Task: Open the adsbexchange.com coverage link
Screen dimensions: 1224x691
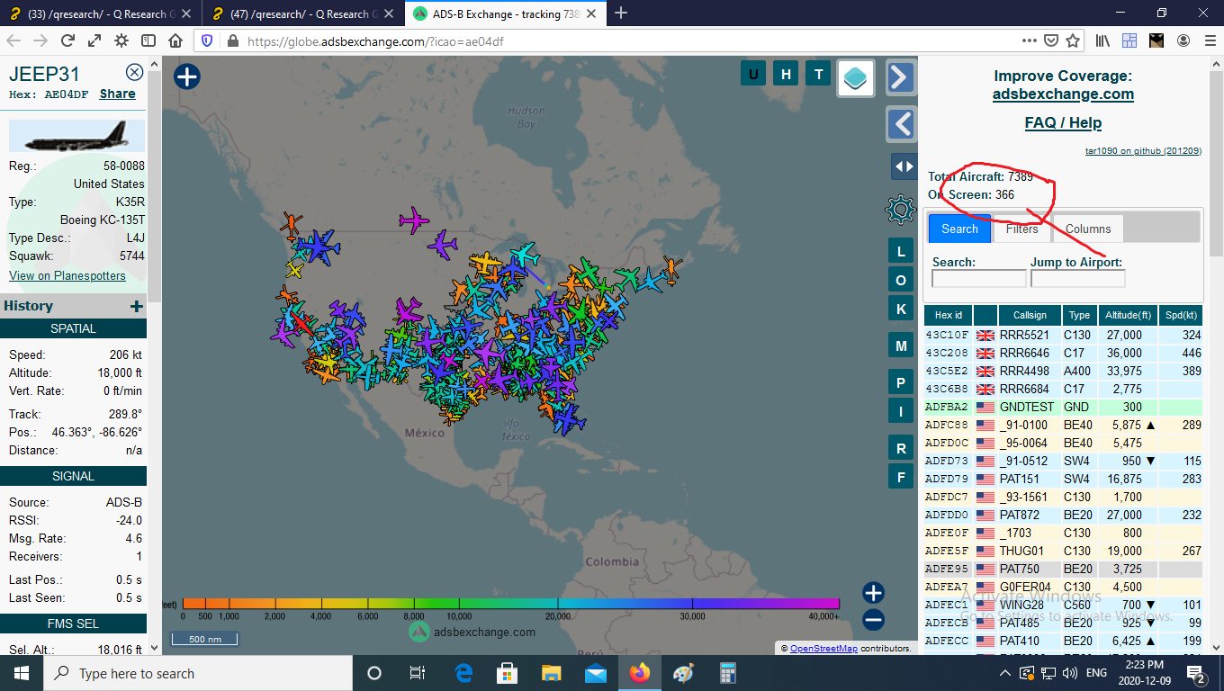Action: click(x=1063, y=94)
